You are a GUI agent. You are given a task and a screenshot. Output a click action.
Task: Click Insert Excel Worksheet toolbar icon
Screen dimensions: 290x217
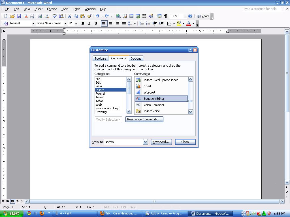138,16
